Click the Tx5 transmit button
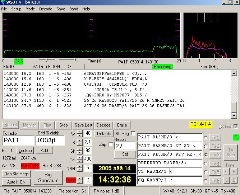240x195 pixels. [x=215, y=172]
